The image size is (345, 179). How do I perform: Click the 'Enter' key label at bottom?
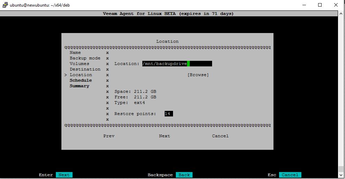[x=46, y=175]
